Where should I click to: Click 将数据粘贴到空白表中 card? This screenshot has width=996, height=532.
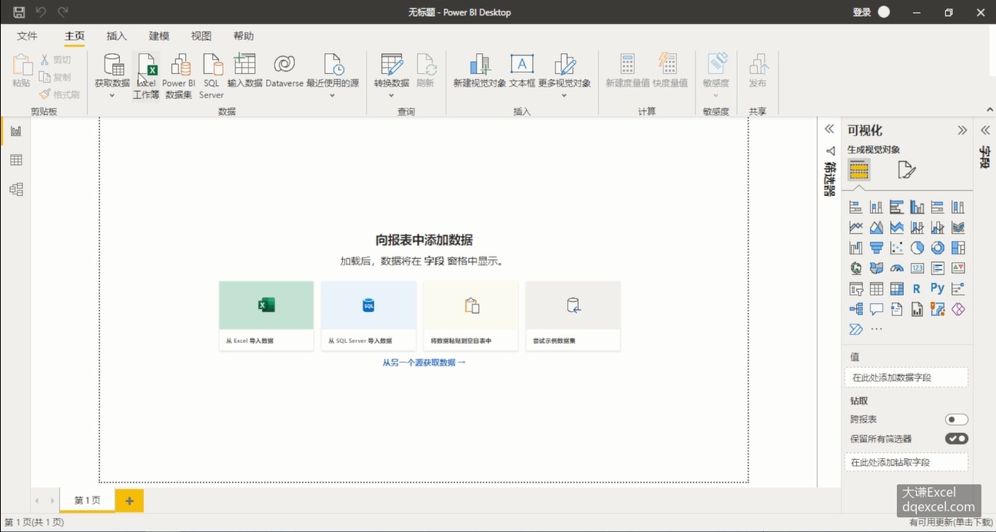coord(470,315)
